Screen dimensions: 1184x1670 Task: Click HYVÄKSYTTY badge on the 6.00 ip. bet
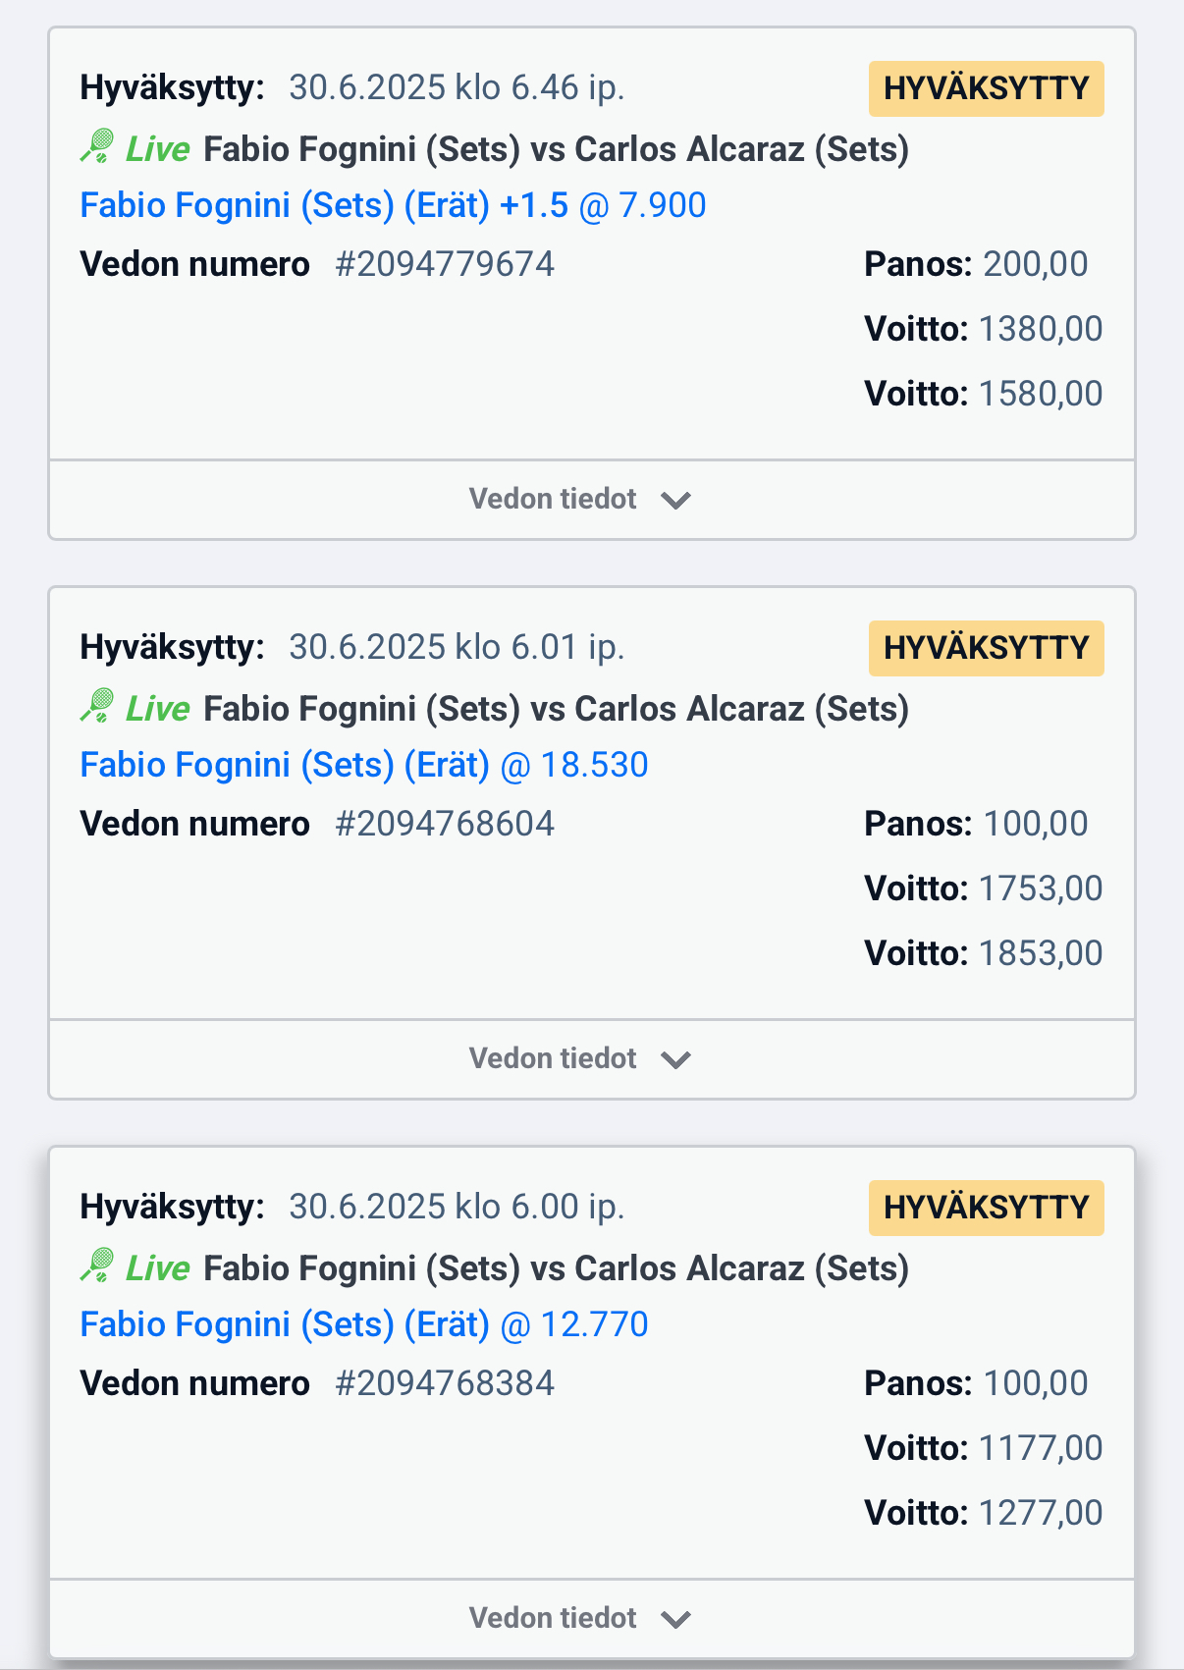[x=986, y=1208]
